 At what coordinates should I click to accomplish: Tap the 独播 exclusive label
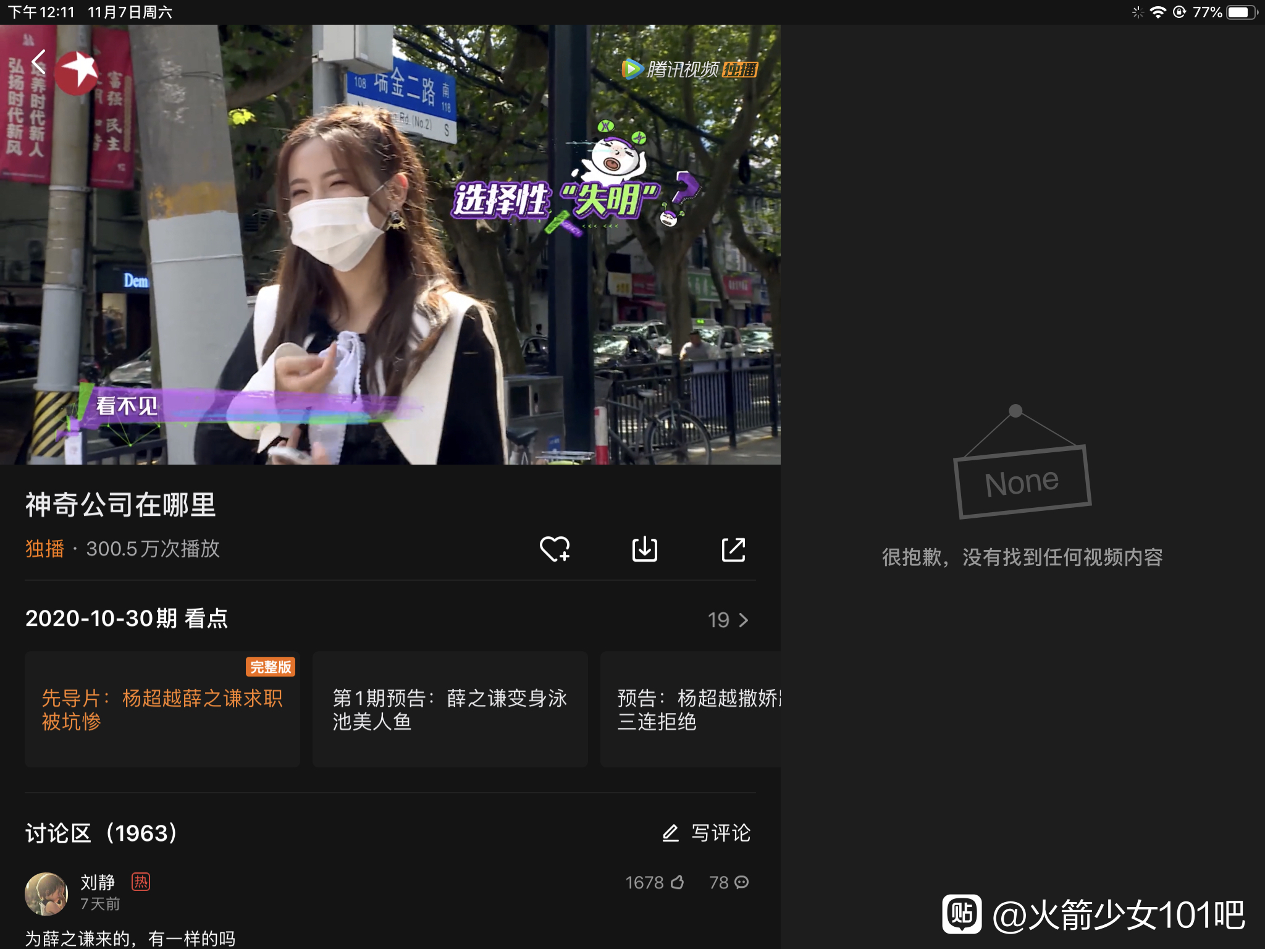pos(44,549)
